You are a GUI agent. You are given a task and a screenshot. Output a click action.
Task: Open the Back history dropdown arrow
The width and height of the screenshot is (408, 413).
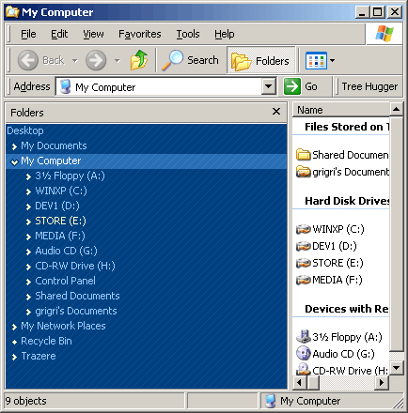[x=75, y=60]
